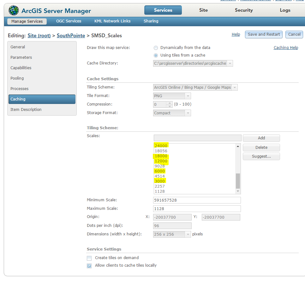Go to OGC Services sub-tab
The height and width of the screenshot is (285, 305).
click(69, 21)
